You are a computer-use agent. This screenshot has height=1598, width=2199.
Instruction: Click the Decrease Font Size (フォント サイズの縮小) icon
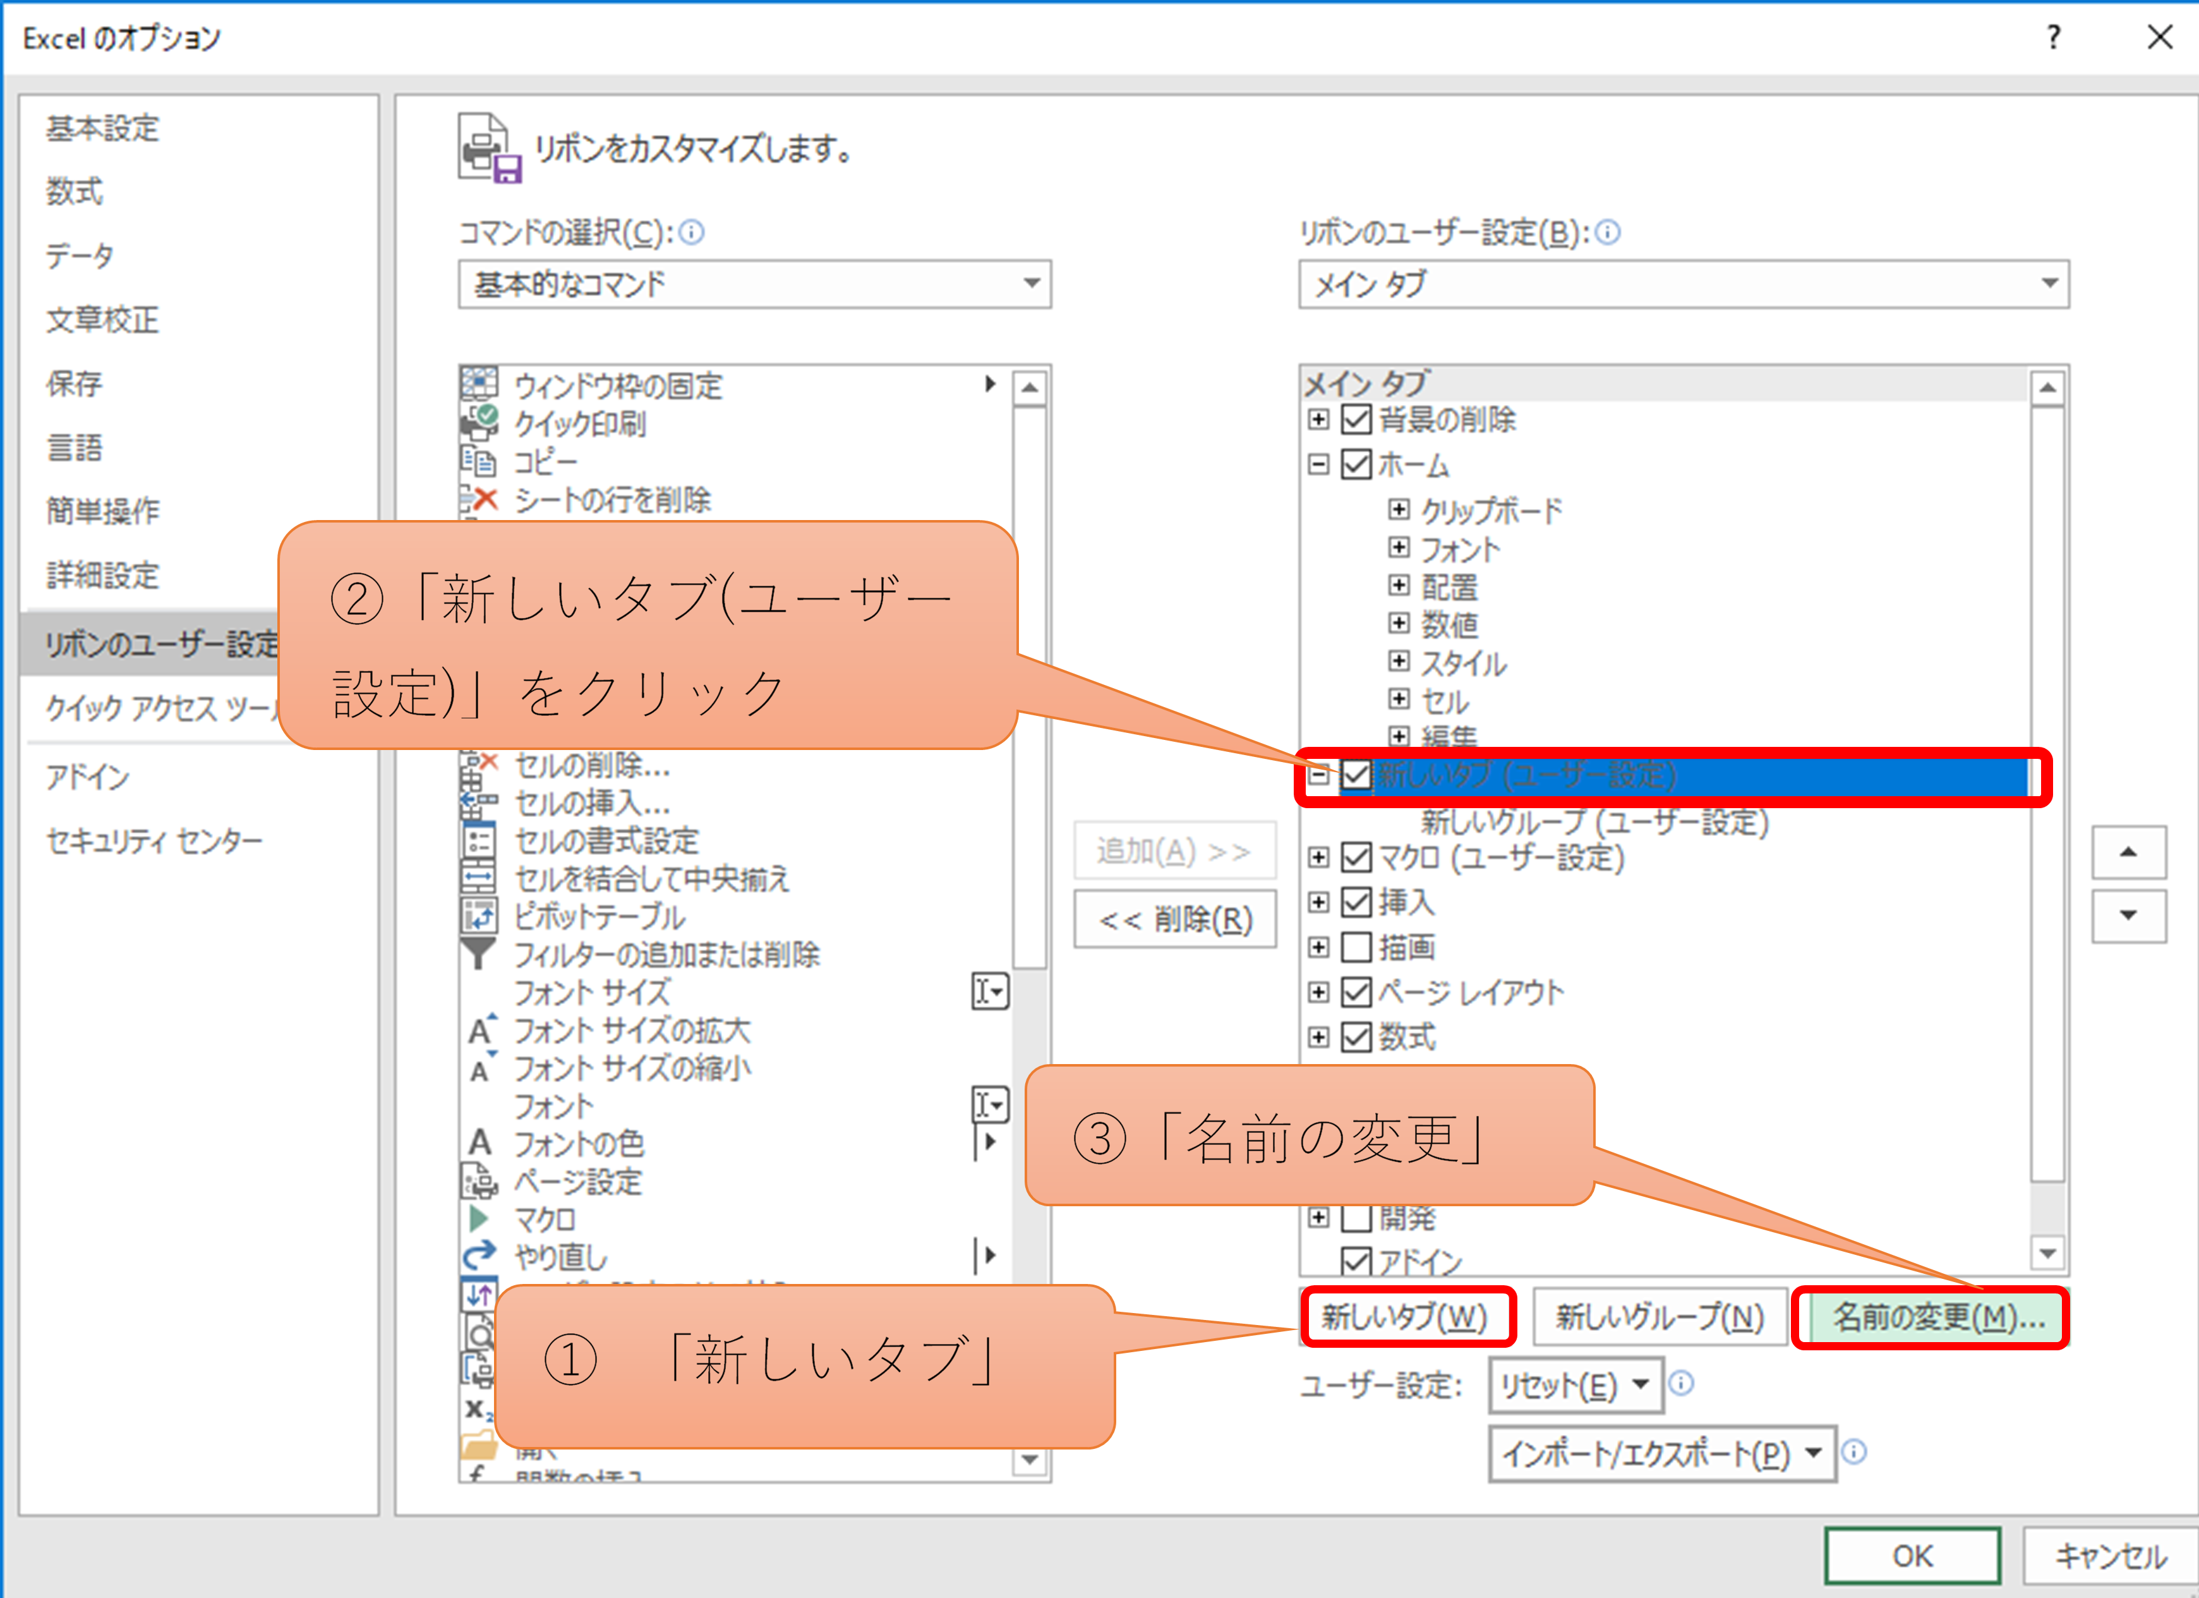coord(482,1067)
